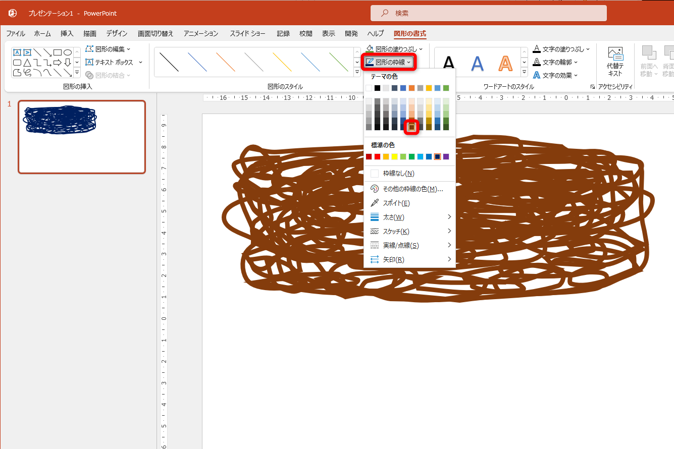Open the Alt Text (代替テキスト) pane
This screenshot has height=449, width=674.
[x=615, y=62]
